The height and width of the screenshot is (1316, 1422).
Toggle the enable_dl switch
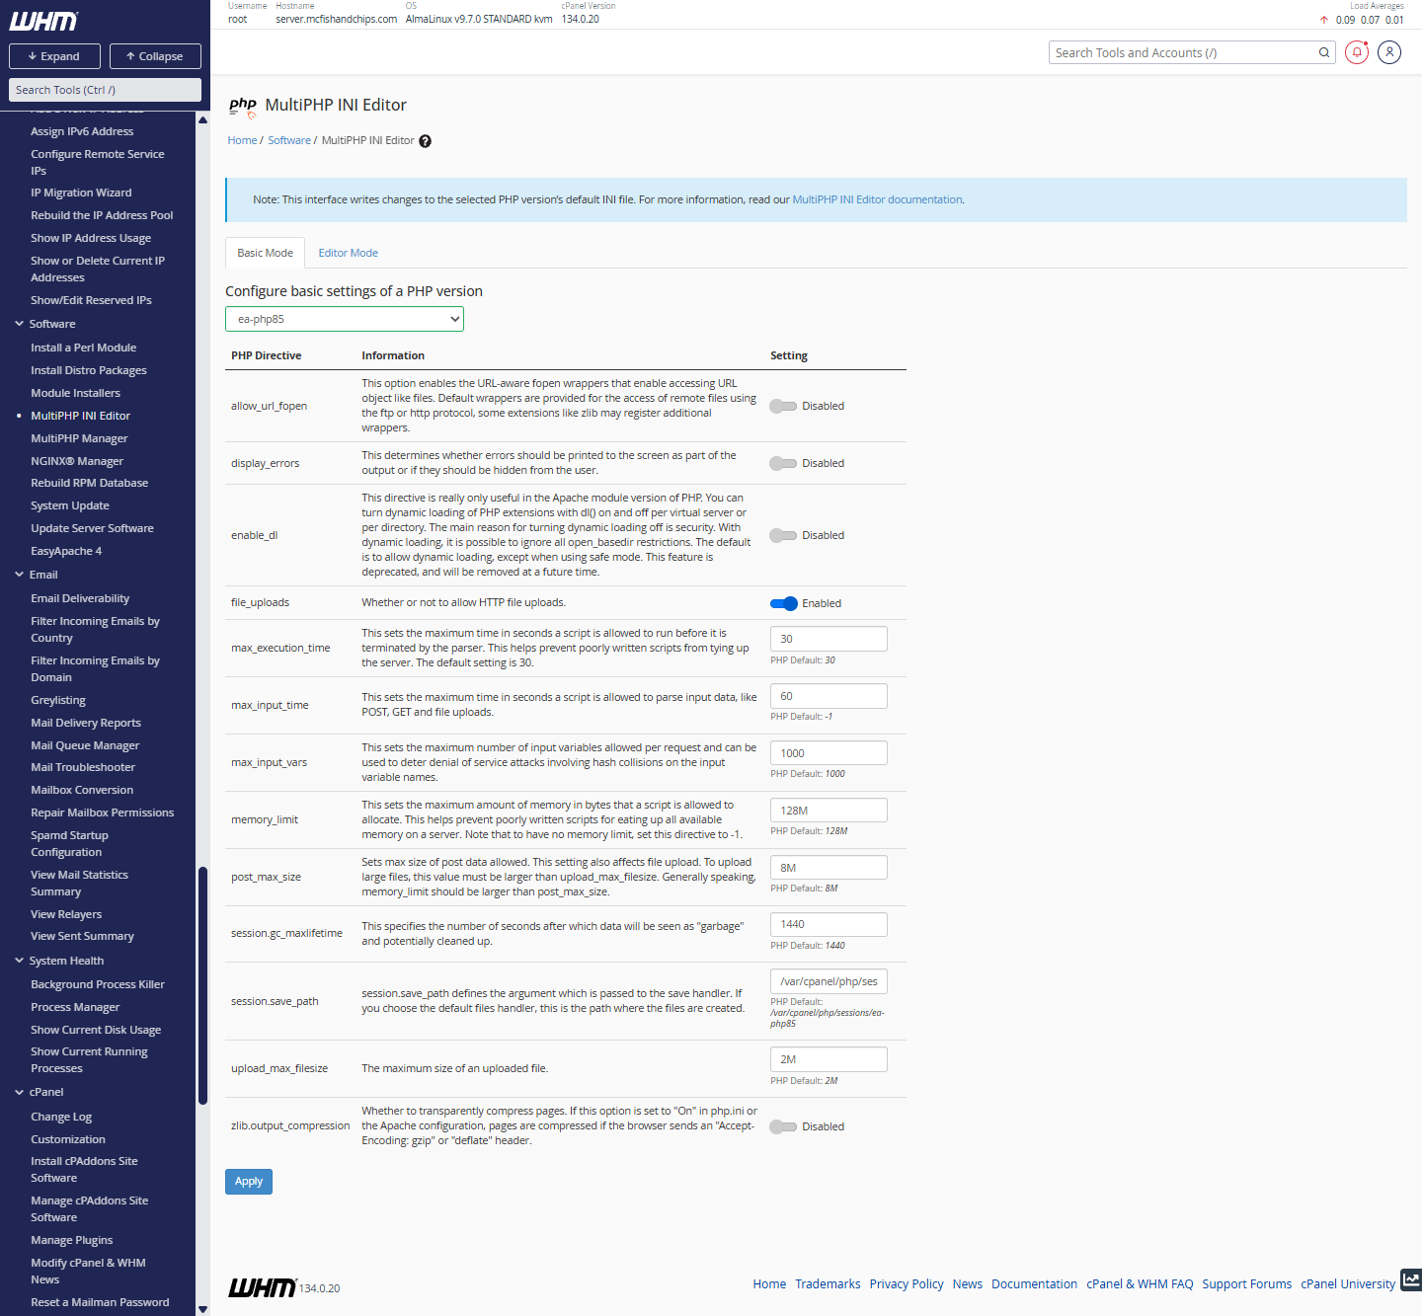click(783, 535)
